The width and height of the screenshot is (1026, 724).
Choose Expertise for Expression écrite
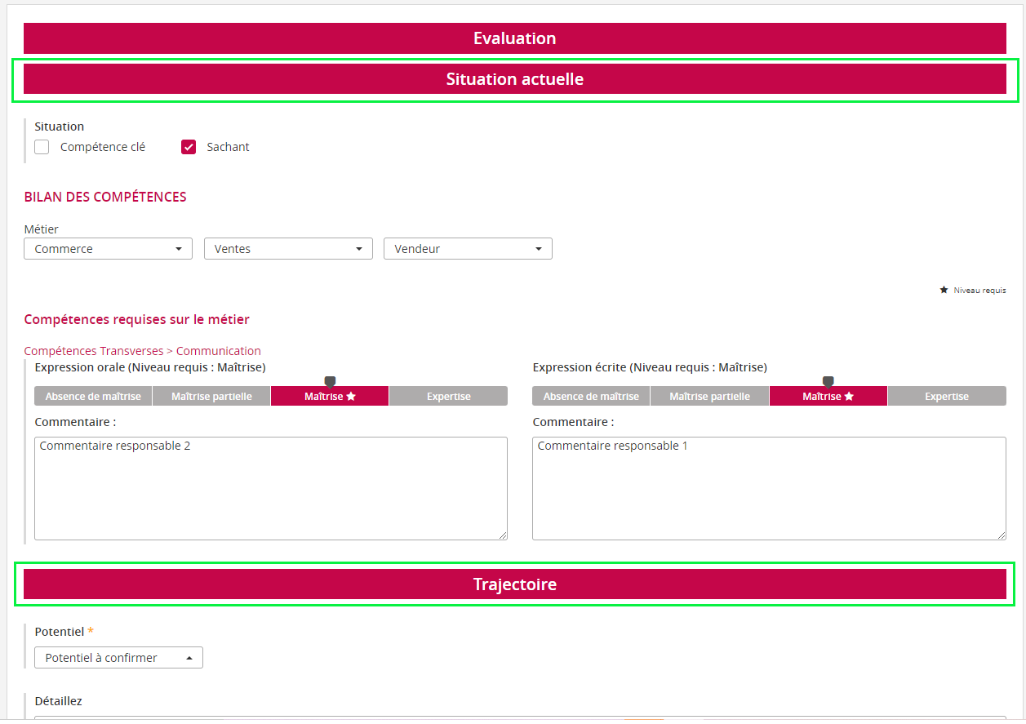(x=946, y=396)
